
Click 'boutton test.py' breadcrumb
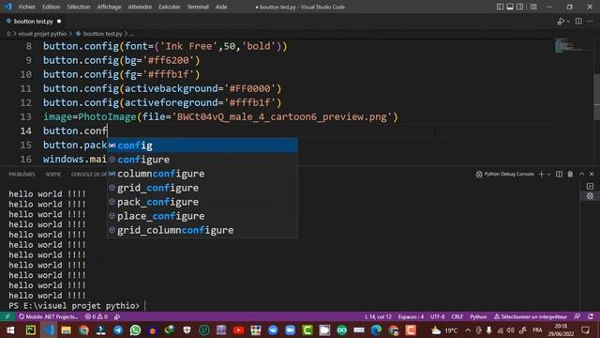pos(102,34)
